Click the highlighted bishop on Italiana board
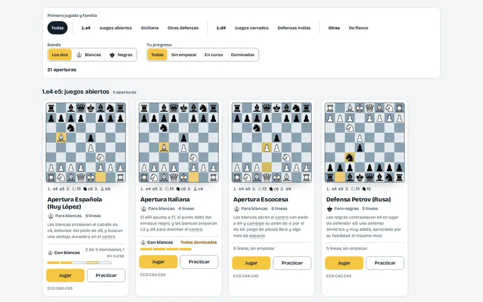483x302 pixels. pos(164,147)
